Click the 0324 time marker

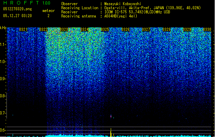[x=84, y=29]
